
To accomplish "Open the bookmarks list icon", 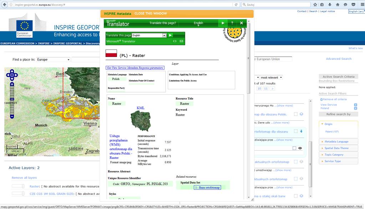I will coord(322,4).
